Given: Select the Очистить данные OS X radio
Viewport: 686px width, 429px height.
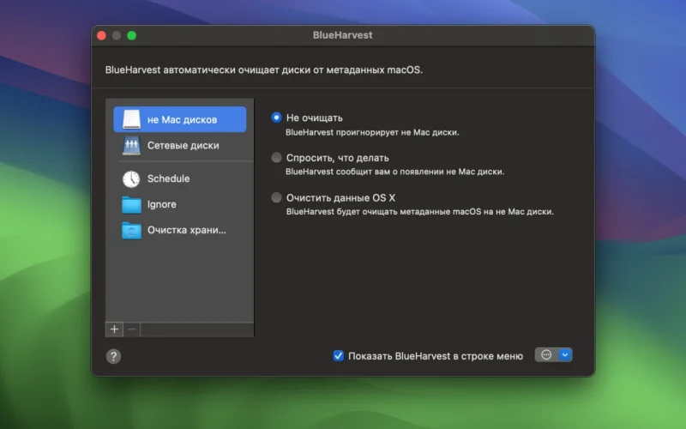Looking at the screenshot, I should tap(276, 197).
